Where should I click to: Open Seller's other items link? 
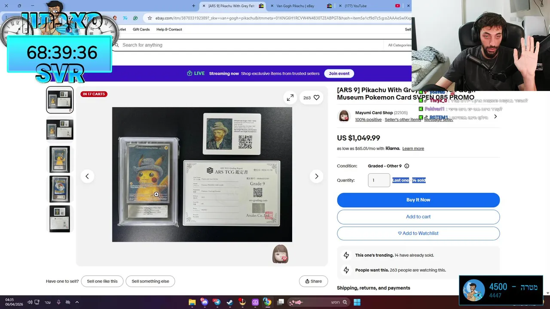(403, 120)
